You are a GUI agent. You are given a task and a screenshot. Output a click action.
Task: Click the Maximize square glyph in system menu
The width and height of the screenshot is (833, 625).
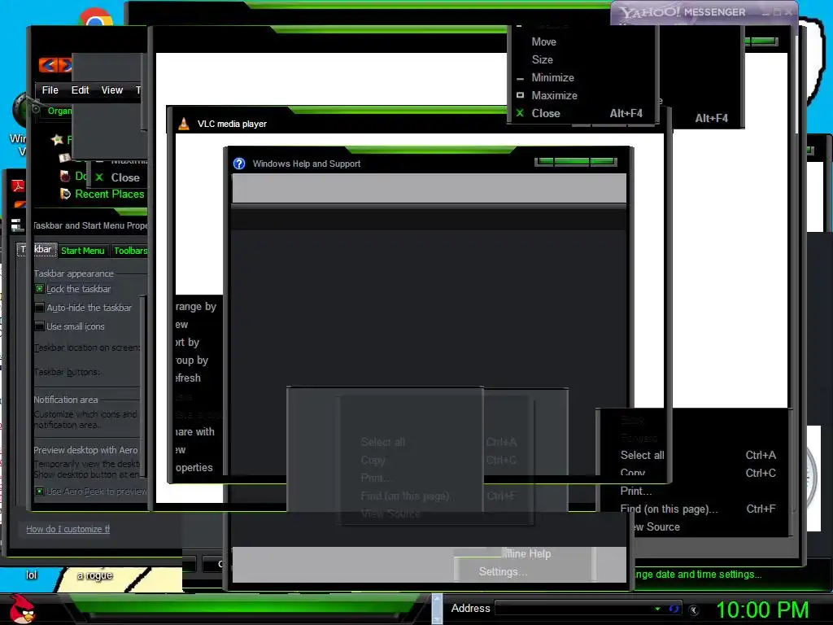coord(520,95)
